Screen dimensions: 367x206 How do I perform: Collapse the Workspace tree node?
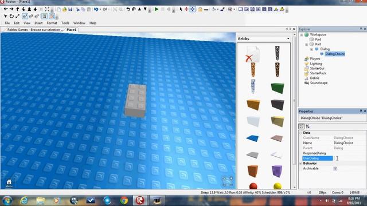[x=302, y=34]
